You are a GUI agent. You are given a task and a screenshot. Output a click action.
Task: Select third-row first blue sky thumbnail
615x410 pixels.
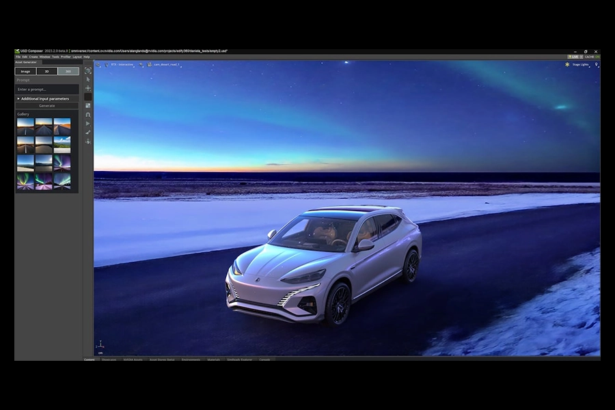pyautogui.click(x=25, y=163)
